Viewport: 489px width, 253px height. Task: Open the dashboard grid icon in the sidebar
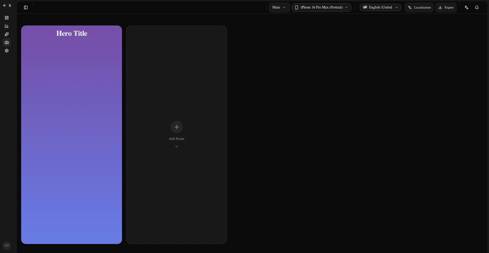click(7, 18)
